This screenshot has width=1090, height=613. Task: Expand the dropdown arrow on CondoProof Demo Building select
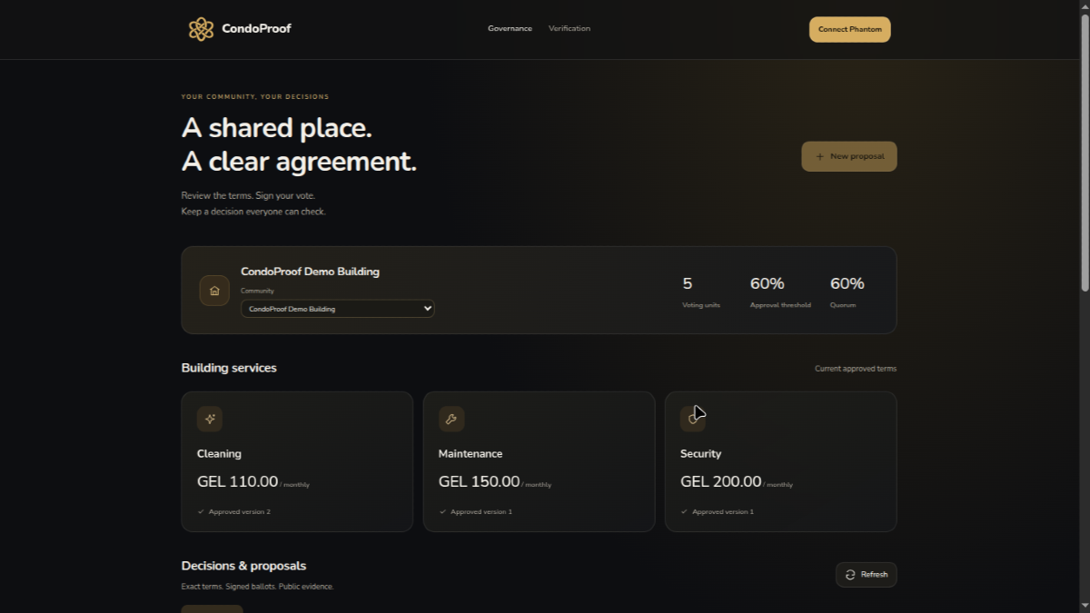click(x=428, y=309)
